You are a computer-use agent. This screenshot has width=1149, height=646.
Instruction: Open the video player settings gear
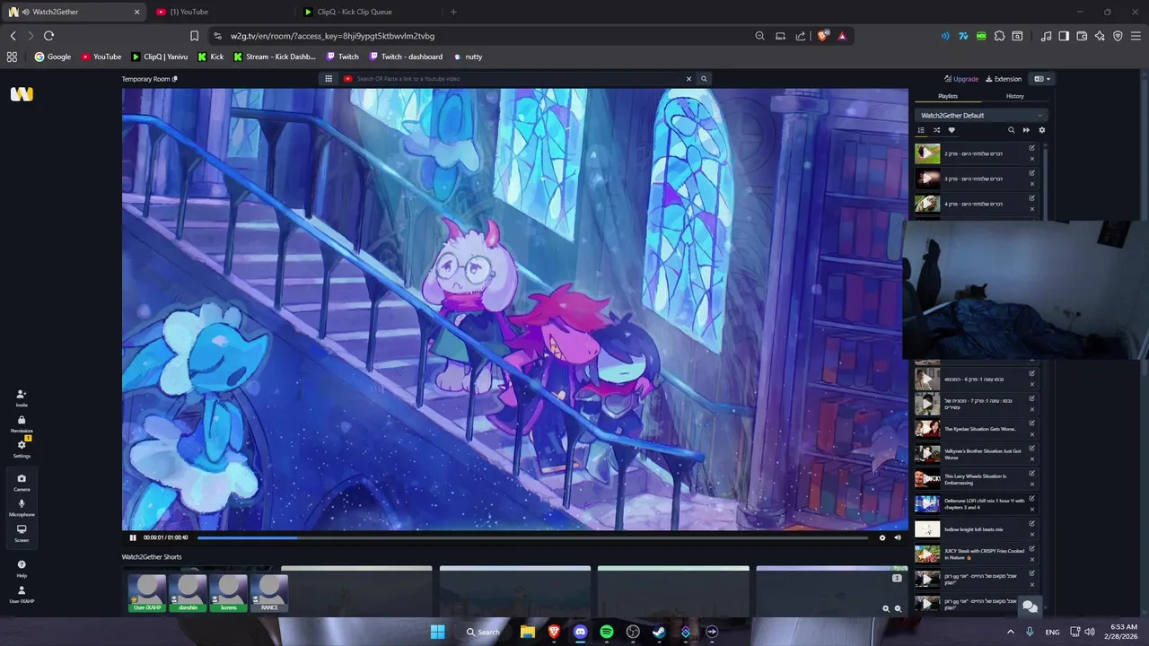pos(881,537)
